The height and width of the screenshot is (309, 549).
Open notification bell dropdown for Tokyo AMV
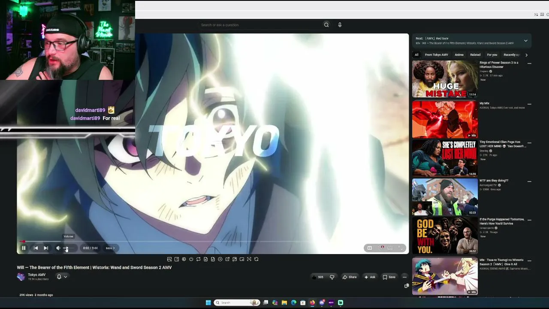tap(62, 277)
